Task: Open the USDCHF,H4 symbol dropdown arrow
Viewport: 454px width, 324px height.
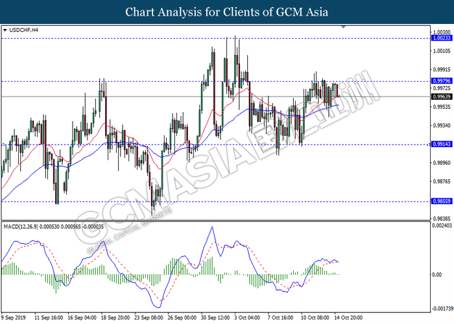Action: [5, 30]
